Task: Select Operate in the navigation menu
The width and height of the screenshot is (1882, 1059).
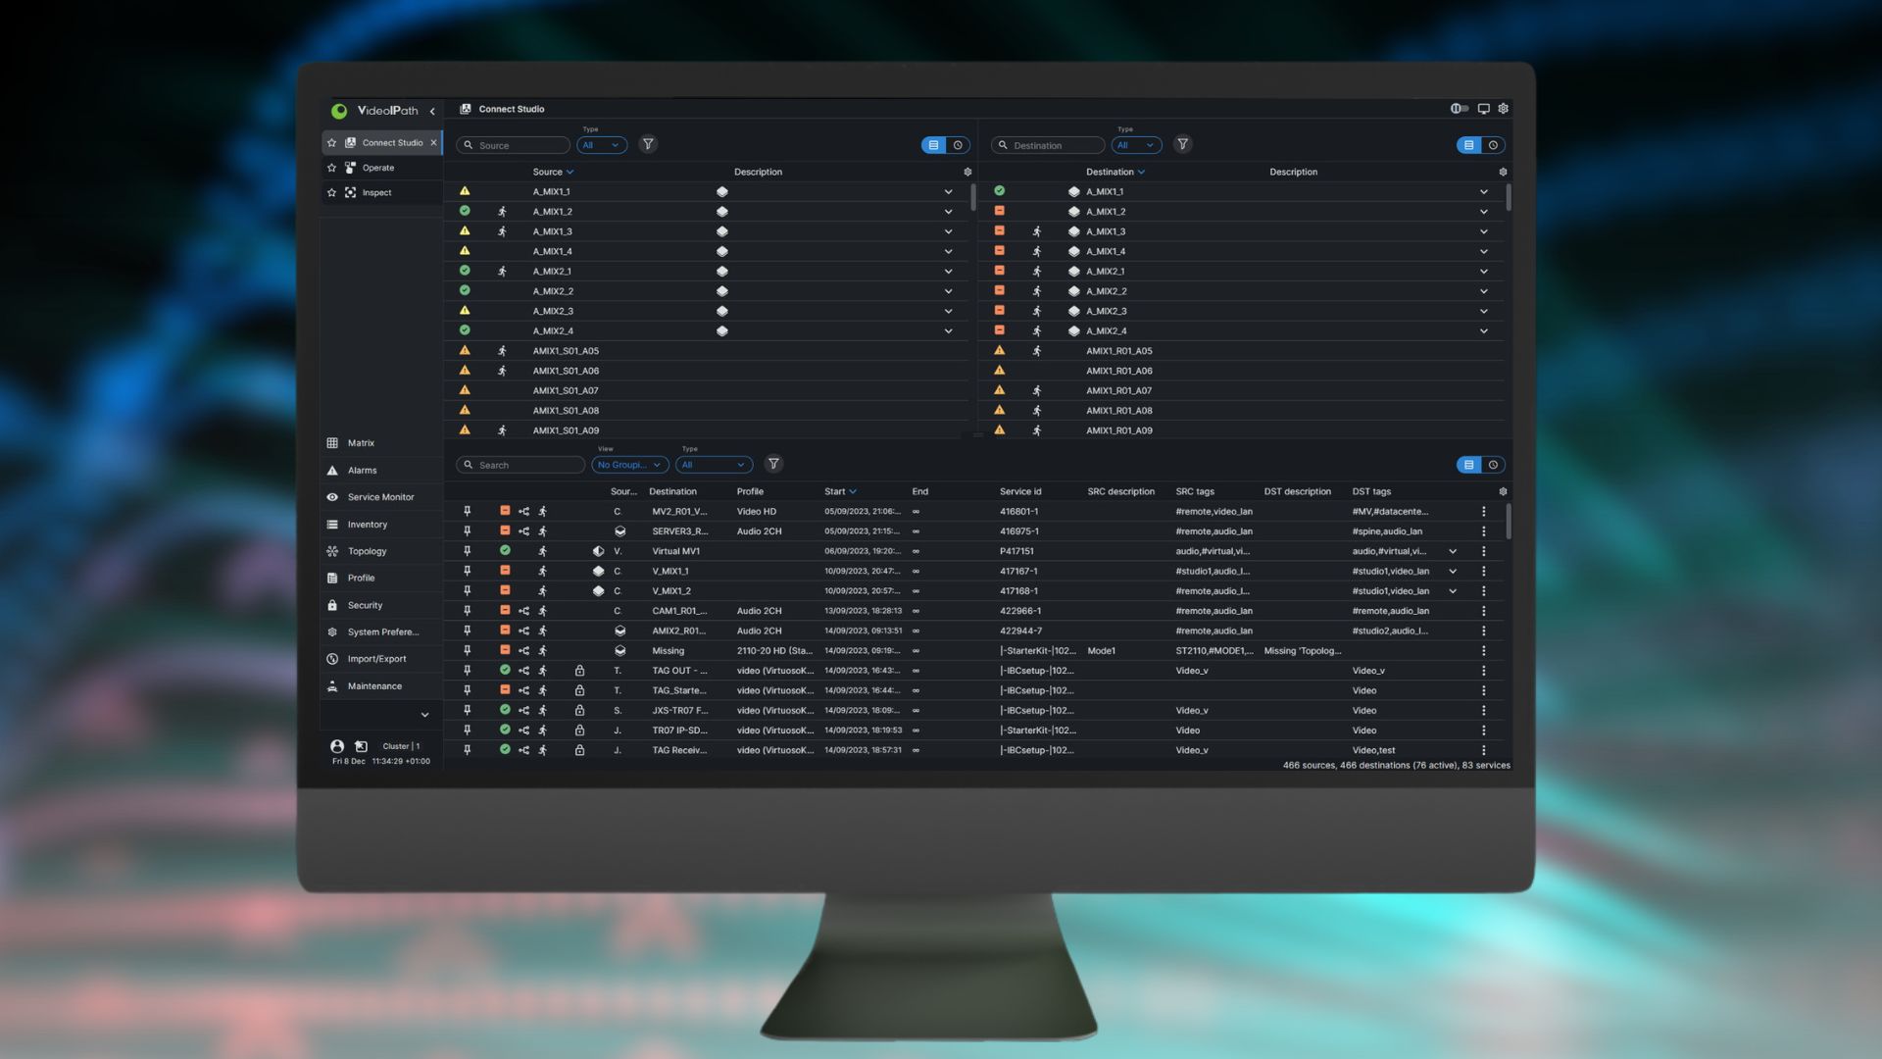Action: tap(376, 167)
